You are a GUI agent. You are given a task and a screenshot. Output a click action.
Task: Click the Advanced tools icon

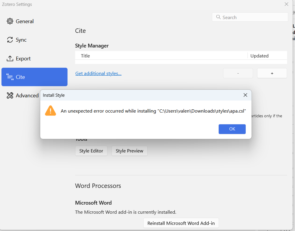click(x=10, y=96)
